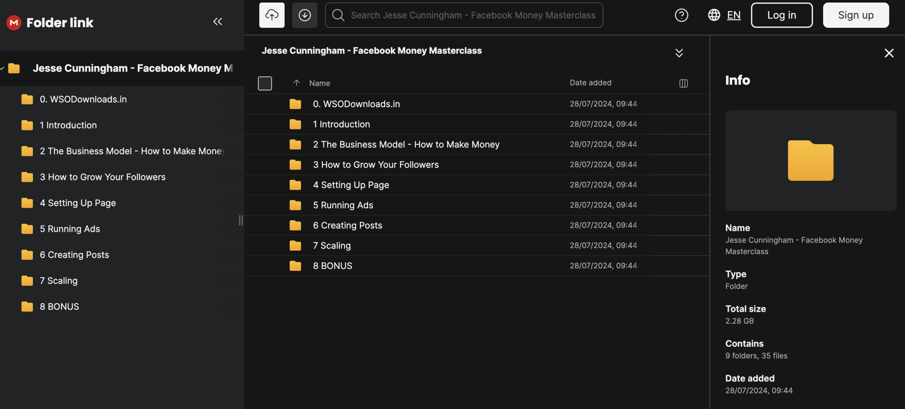Image resolution: width=905 pixels, height=409 pixels.
Task: Open the help question mark icon
Action: (x=681, y=15)
